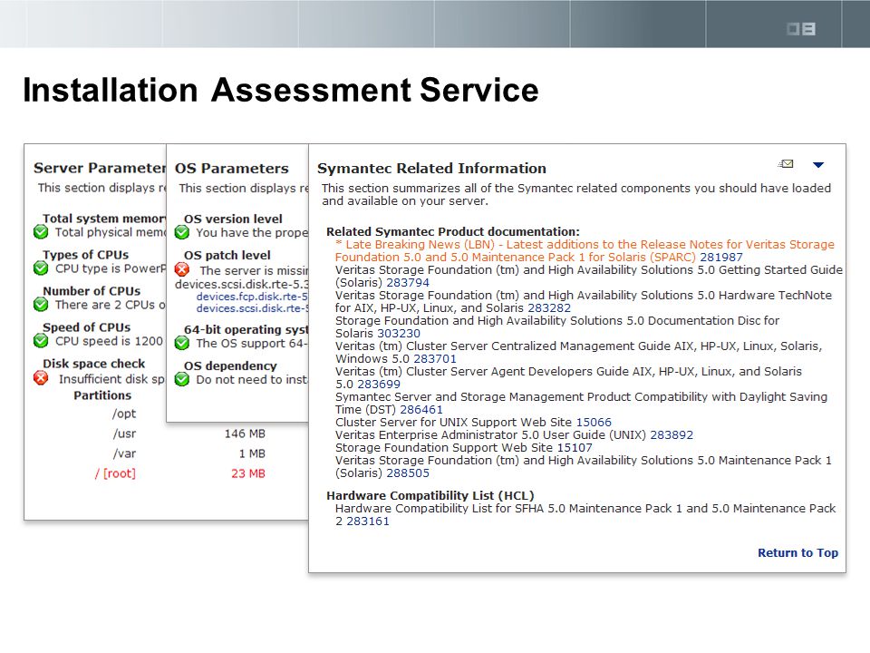Click the green check beside Total system memory

coord(41,232)
